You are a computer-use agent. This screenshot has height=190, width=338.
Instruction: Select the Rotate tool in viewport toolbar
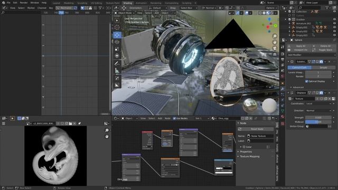117,42
